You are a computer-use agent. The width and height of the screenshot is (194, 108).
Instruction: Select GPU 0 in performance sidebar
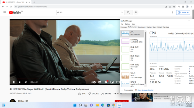pyautogui.click(x=132, y=84)
